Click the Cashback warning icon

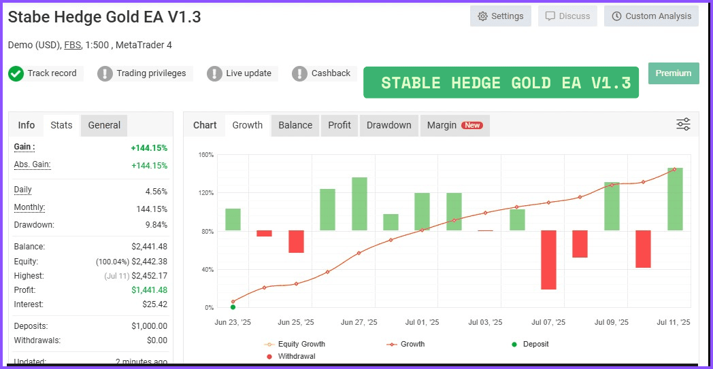click(x=300, y=73)
